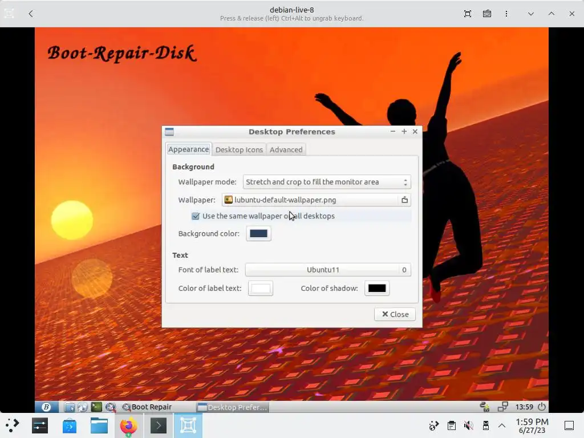Switch to the Desktop Icons tab
The height and width of the screenshot is (438, 584).
[x=239, y=149]
